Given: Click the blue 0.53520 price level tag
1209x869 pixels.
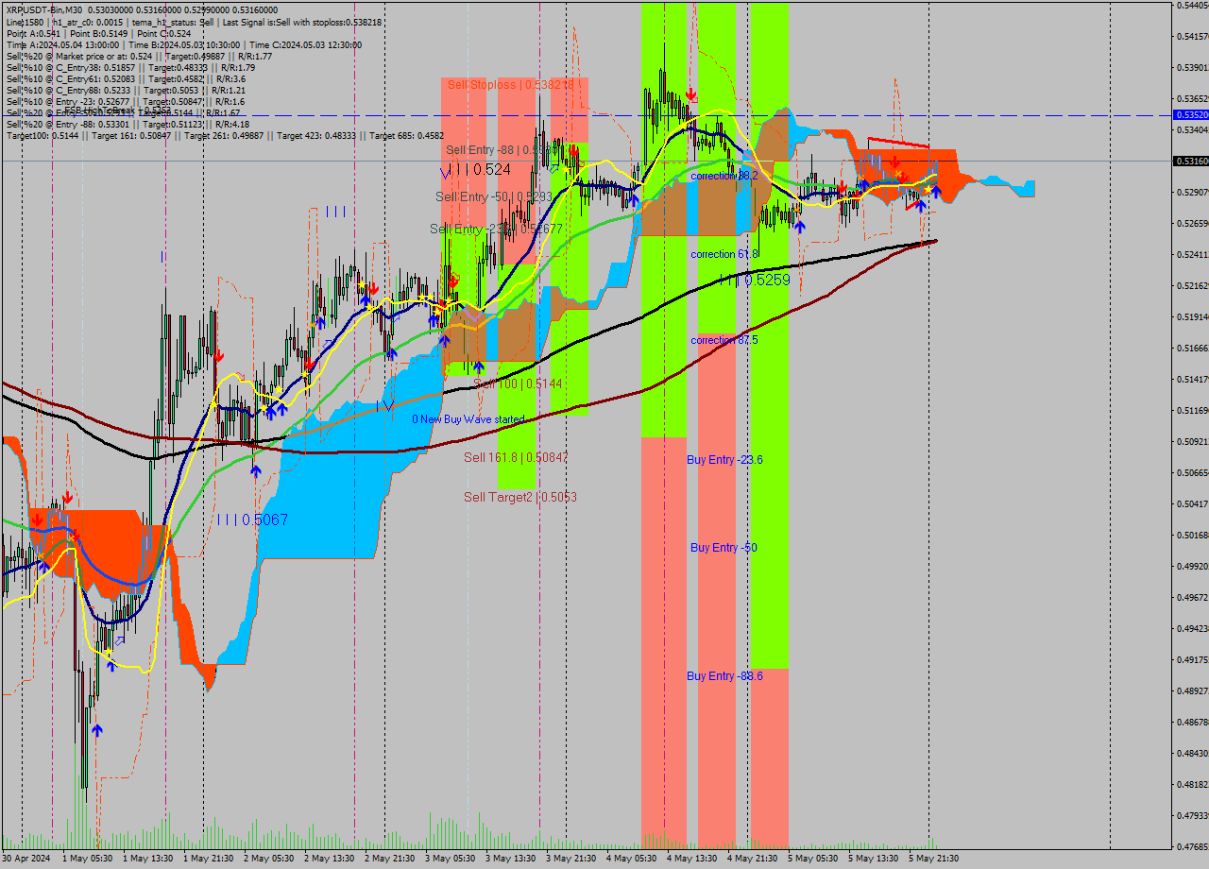Looking at the screenshot, I should click(x=1190, y=114).
